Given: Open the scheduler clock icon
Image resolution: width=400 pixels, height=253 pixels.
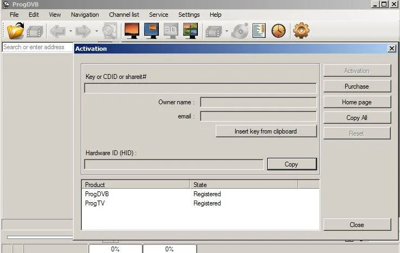Looking at the screenshot, I should click(x=279, y=31).
